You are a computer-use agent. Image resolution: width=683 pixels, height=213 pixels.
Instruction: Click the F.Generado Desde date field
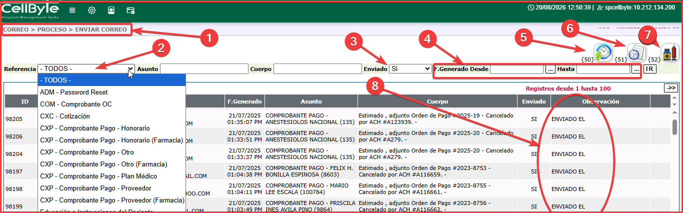[x=516, y=69]
